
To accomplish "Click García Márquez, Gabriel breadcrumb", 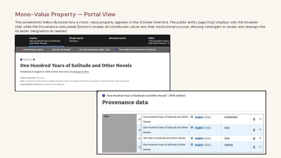I will pos(33,50).
